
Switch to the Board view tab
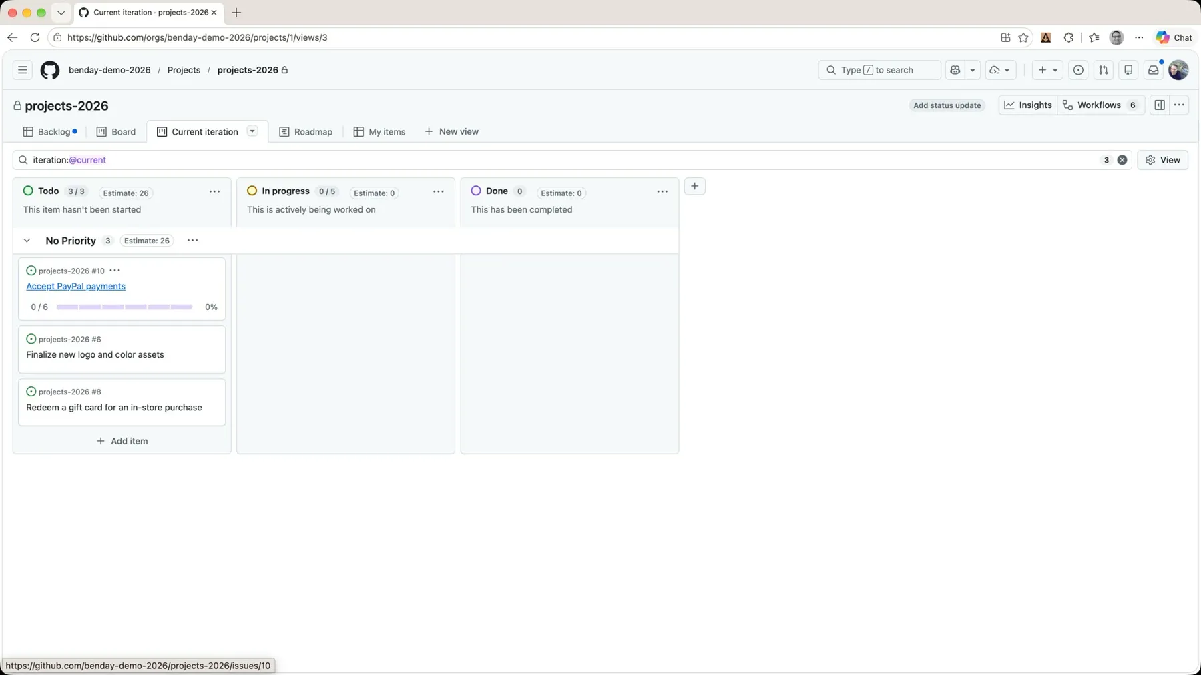(x=116, y=132)
